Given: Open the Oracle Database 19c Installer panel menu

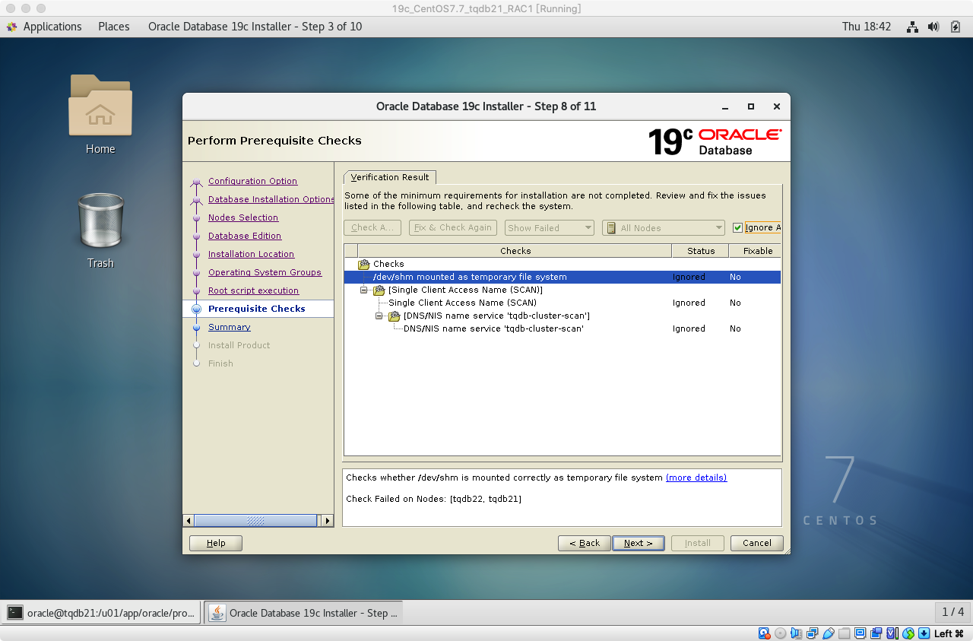Looking at the screenshot, I should click(x=255, y=27).
